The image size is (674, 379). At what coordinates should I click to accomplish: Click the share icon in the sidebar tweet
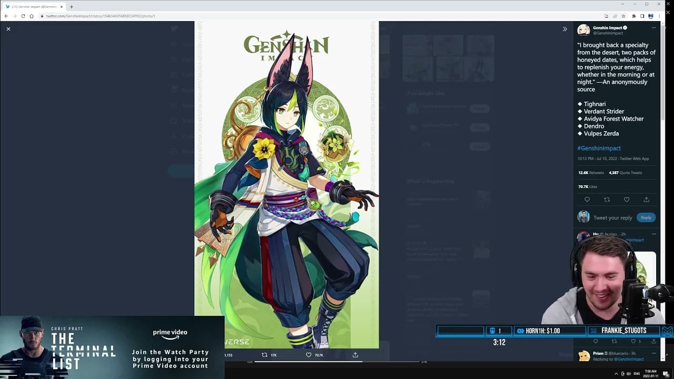(646, 200)
